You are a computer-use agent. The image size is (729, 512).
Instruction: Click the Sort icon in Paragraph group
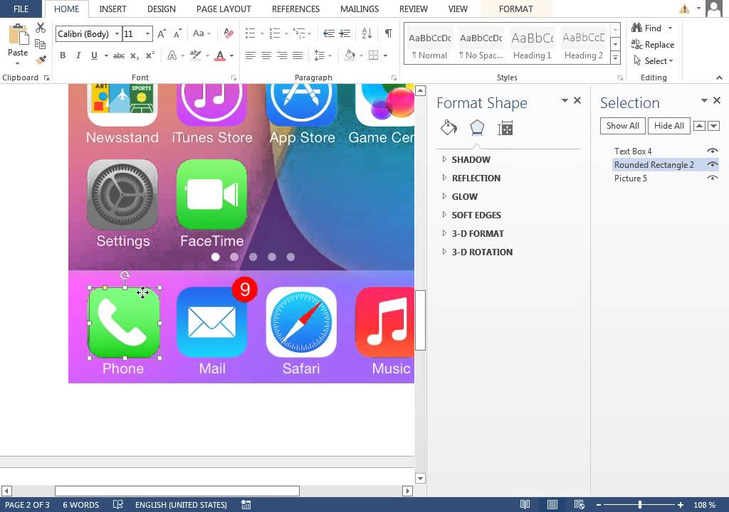pyautogui.click(x=365, y=33)
